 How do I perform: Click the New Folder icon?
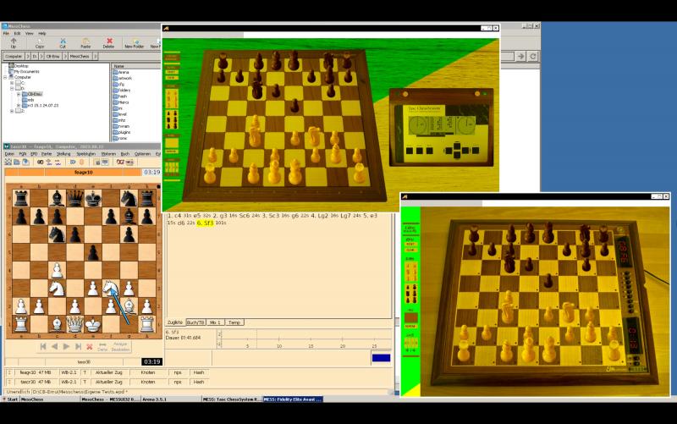(134, 41)
